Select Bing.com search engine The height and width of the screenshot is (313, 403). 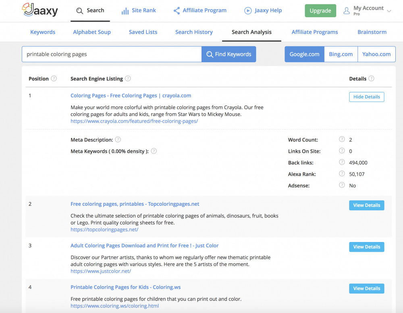coord(341,54)
